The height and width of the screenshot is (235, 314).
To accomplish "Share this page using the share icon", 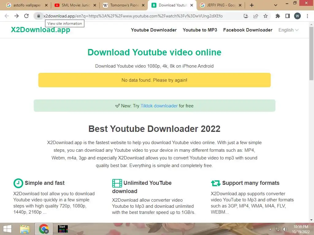I will (256, 16).
